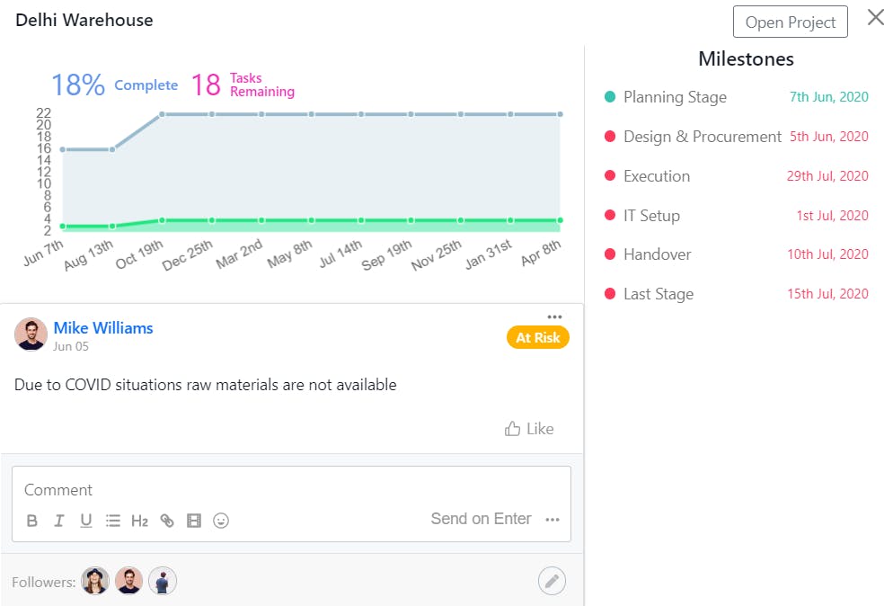Expand more comment options ellipsis
This screenshot has height=606, width=893.
click(553, 519)
